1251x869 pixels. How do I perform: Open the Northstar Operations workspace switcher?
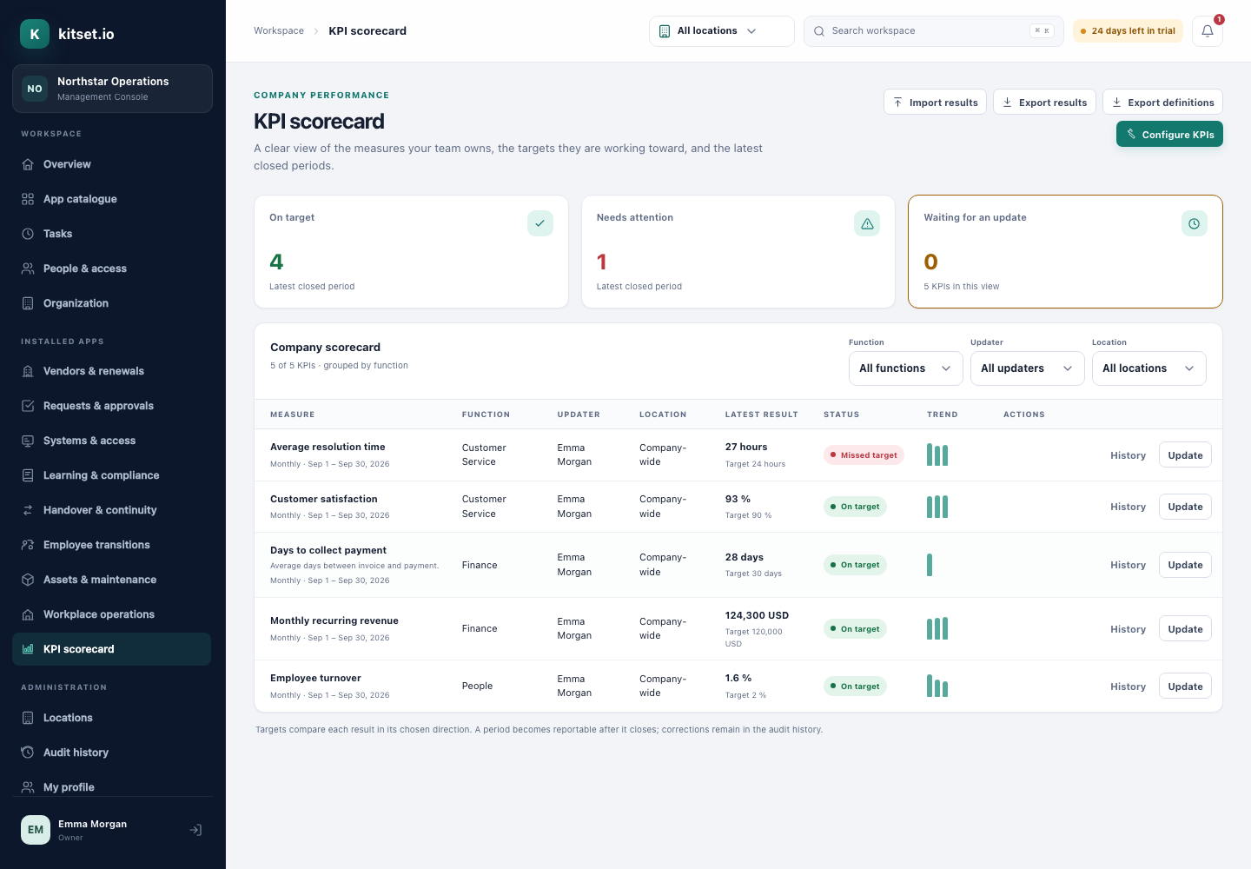coord(112,89)
